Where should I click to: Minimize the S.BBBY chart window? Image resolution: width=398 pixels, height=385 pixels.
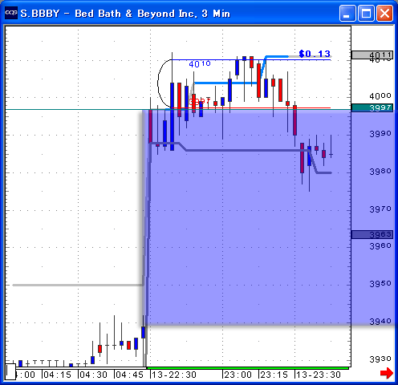(x=347, y=13)
